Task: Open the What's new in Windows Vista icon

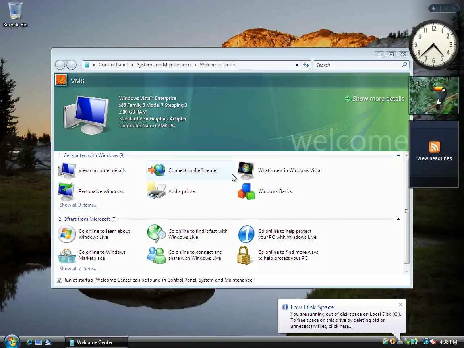Action: click(x=246, y=170)
